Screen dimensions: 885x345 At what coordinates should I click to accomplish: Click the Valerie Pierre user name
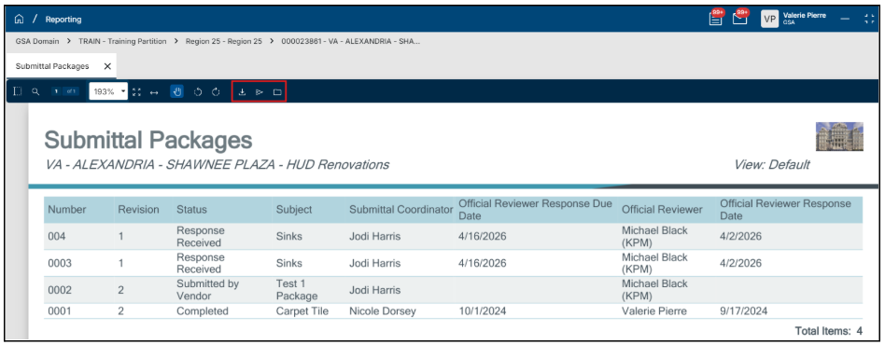coord(805,16)
